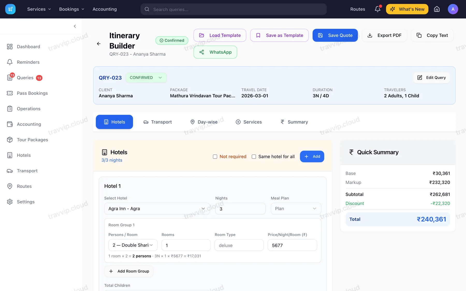Go back using the arrow beside Itinerary Builder
The height and width of the screenshot is (291, 466).
99,44
